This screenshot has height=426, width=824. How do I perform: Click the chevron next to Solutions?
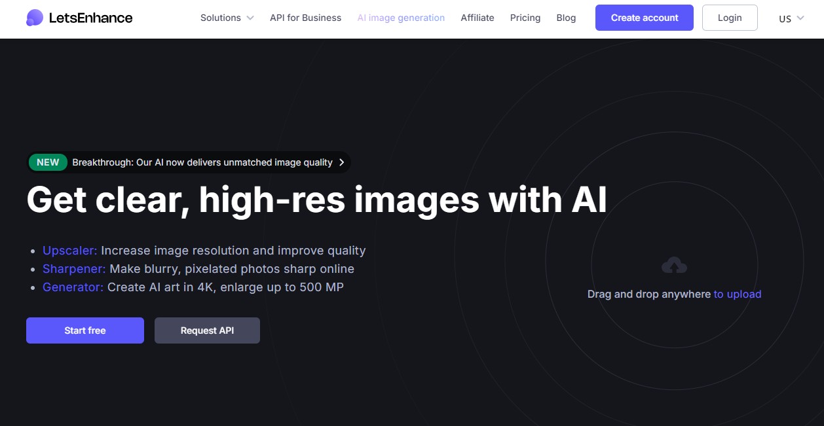tap(250, 18)
